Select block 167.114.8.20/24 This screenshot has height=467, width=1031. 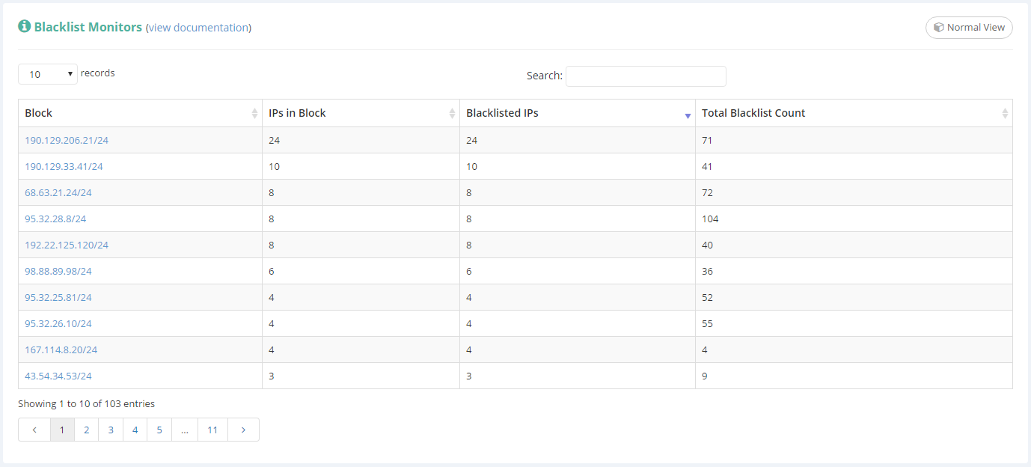[x=61, y=350]
